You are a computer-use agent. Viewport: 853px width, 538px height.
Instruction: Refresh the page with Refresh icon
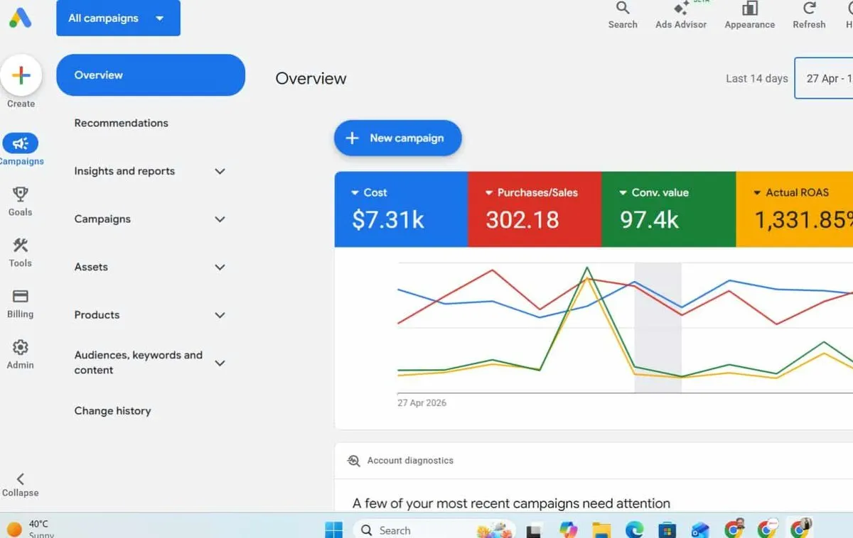coord(809,9)
